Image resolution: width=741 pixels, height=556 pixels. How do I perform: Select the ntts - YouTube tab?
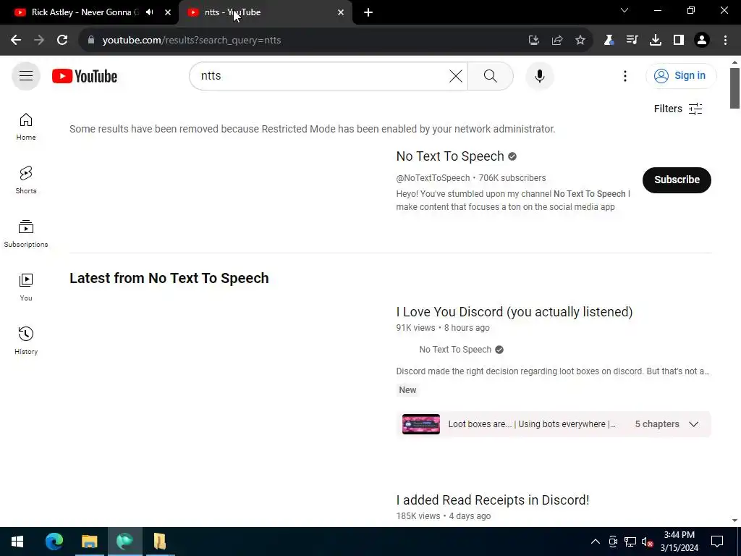coord(265,12)
